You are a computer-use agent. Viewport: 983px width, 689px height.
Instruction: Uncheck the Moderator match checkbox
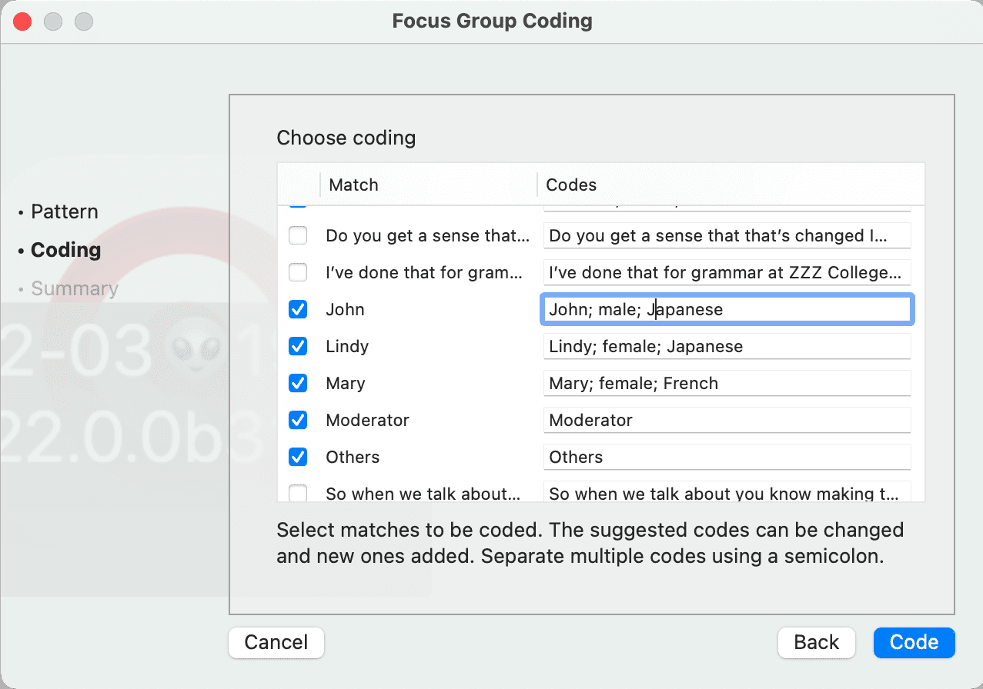click(x=298, y=420)
